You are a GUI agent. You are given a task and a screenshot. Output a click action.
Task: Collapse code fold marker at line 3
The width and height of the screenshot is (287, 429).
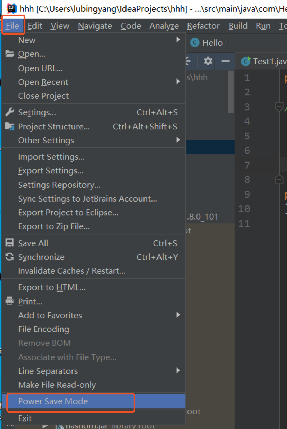[279, 107]
